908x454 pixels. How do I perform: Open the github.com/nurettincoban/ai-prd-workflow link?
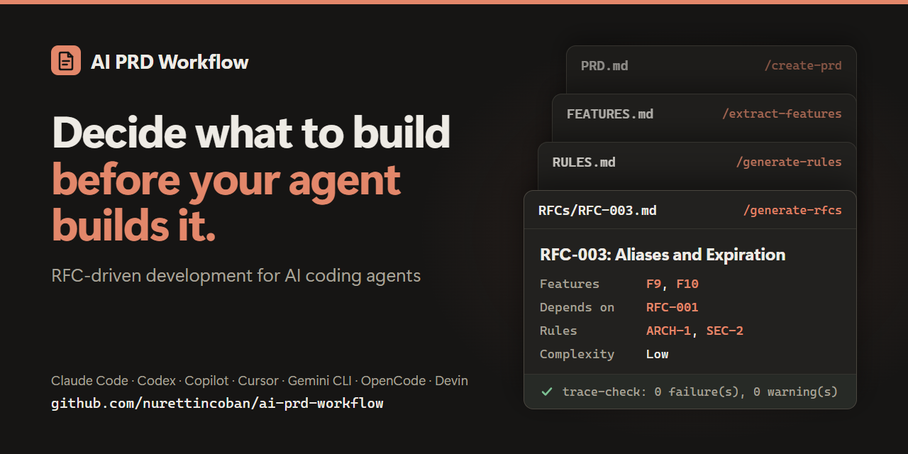(x=217, y=404)
